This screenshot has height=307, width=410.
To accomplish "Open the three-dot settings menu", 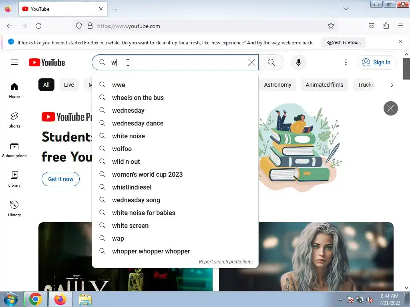I will [x=346, y=62].
